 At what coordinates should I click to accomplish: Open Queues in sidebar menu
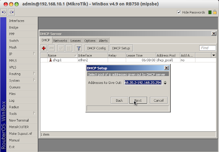[x=22, y=87]
